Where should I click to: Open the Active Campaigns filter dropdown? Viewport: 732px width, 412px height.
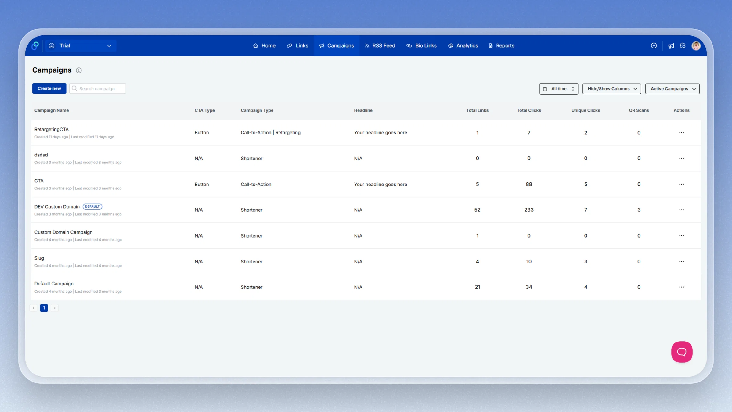click(672, 89)
